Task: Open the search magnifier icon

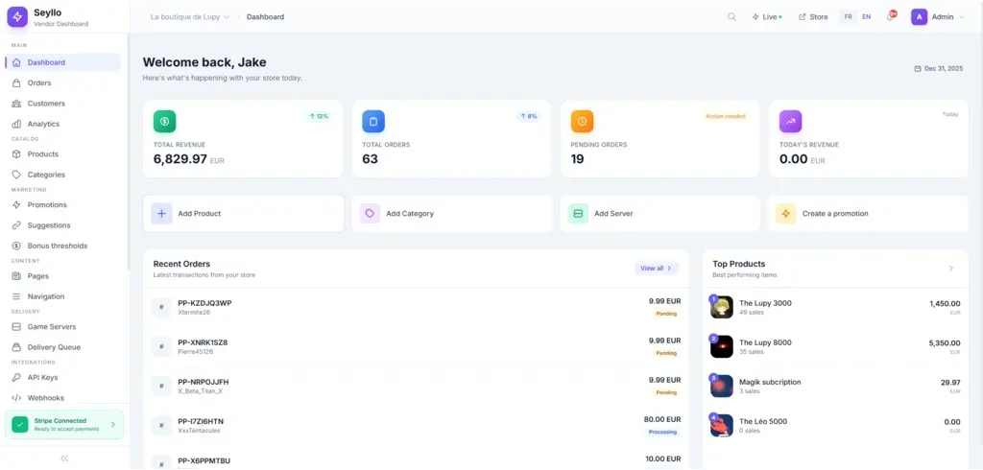Action: pyautogui.click(x=731, y=17)
